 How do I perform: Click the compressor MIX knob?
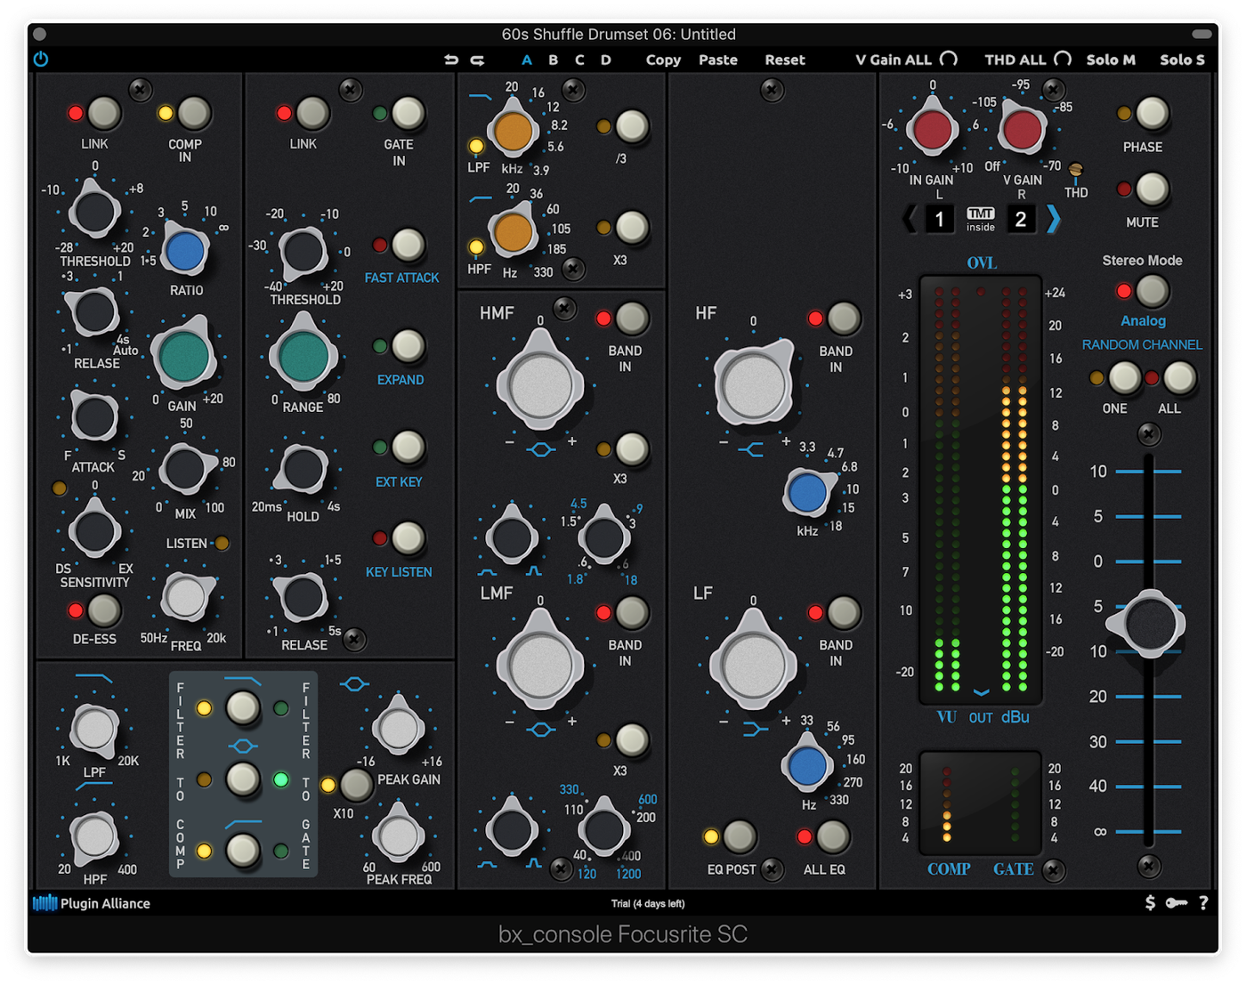tap(185, 469)
